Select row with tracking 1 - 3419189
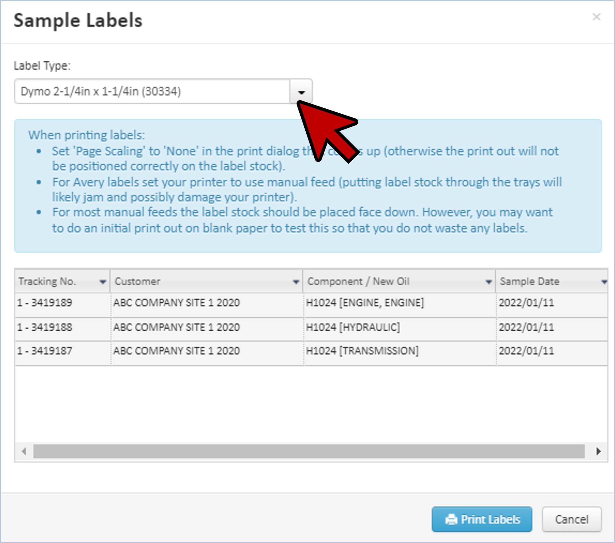The height and width of the screenshot is (543, 615). (45, 303)
